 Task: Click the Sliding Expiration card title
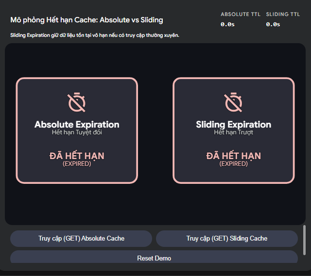coord(233,125)
